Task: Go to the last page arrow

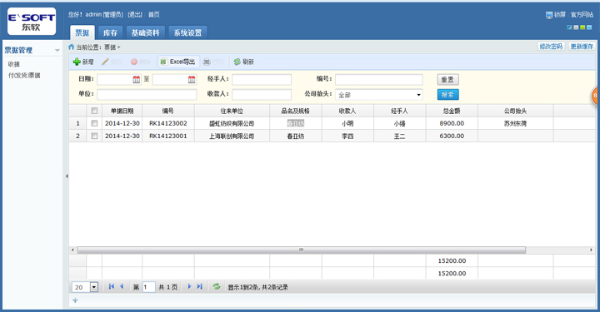Action: pyautogui.click(x=199, y=286)
